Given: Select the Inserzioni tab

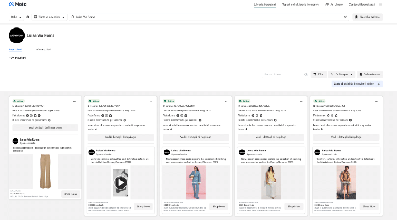Looking at the screenshot, I should tap(15, 50).
